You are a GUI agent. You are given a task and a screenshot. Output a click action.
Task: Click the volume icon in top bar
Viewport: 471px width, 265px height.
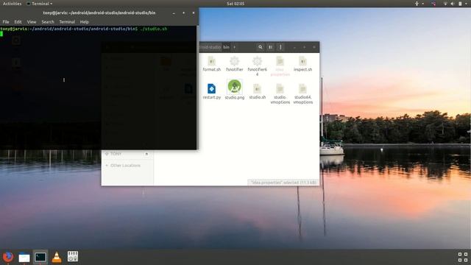coord(453,4)
